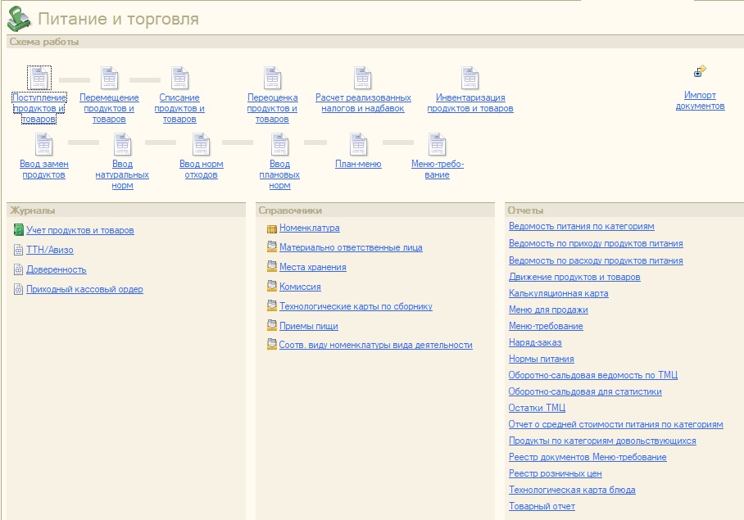Click the Товарный отчет report link
This screenshot has height=520, width=744.
542,506
